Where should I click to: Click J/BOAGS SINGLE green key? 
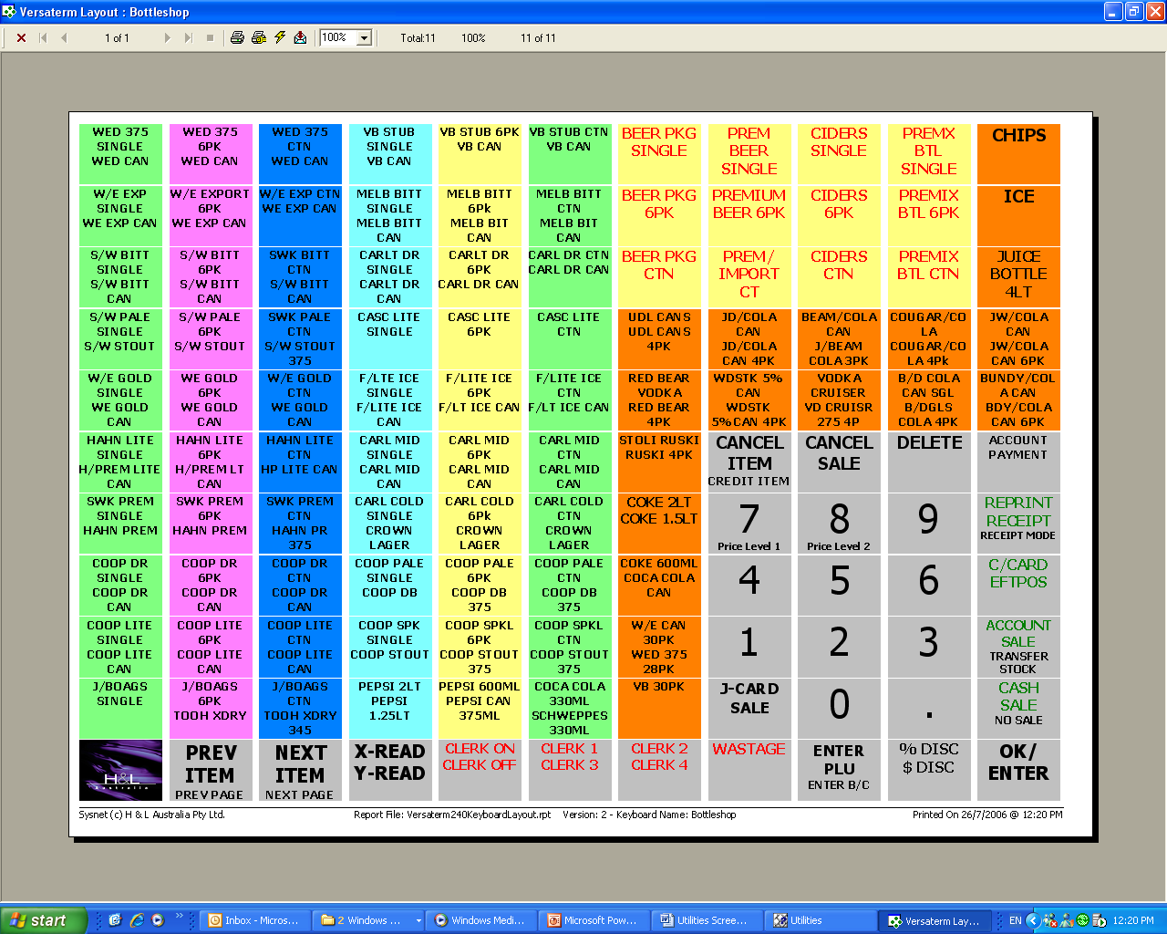pos(120,708)
